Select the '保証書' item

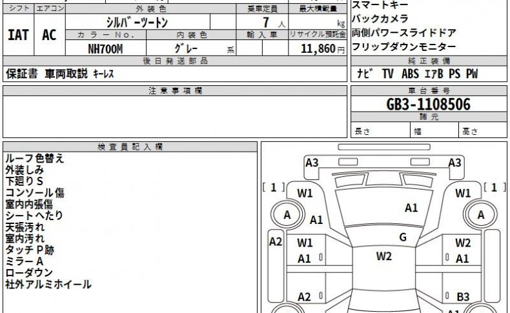click(x=22, y=74)
